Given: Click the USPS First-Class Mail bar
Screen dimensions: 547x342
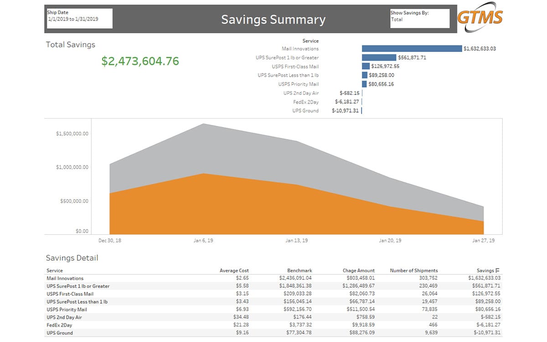Looking at the screenshot, I should 366,66.
